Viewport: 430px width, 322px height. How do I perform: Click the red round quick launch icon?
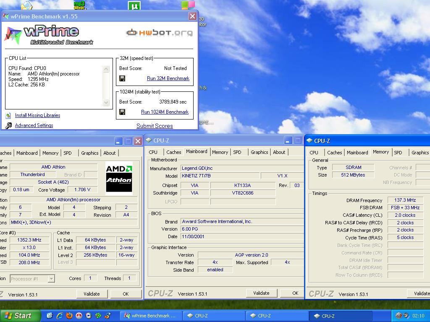click(x=79, y=316)
